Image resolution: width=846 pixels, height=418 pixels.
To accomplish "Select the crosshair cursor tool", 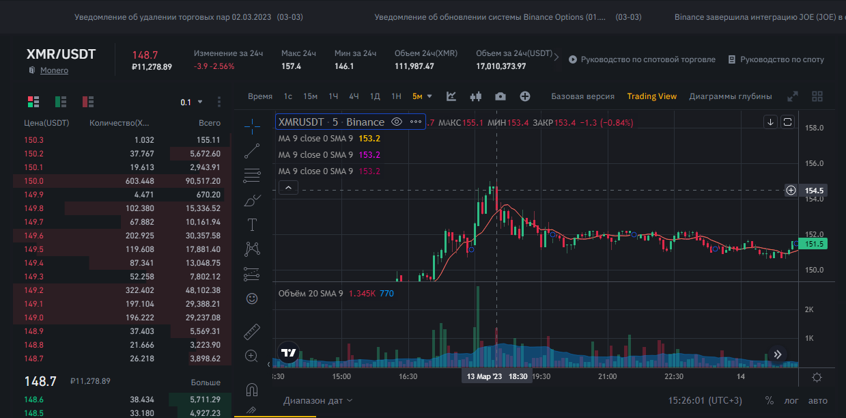I will click(x=252, y=126).
